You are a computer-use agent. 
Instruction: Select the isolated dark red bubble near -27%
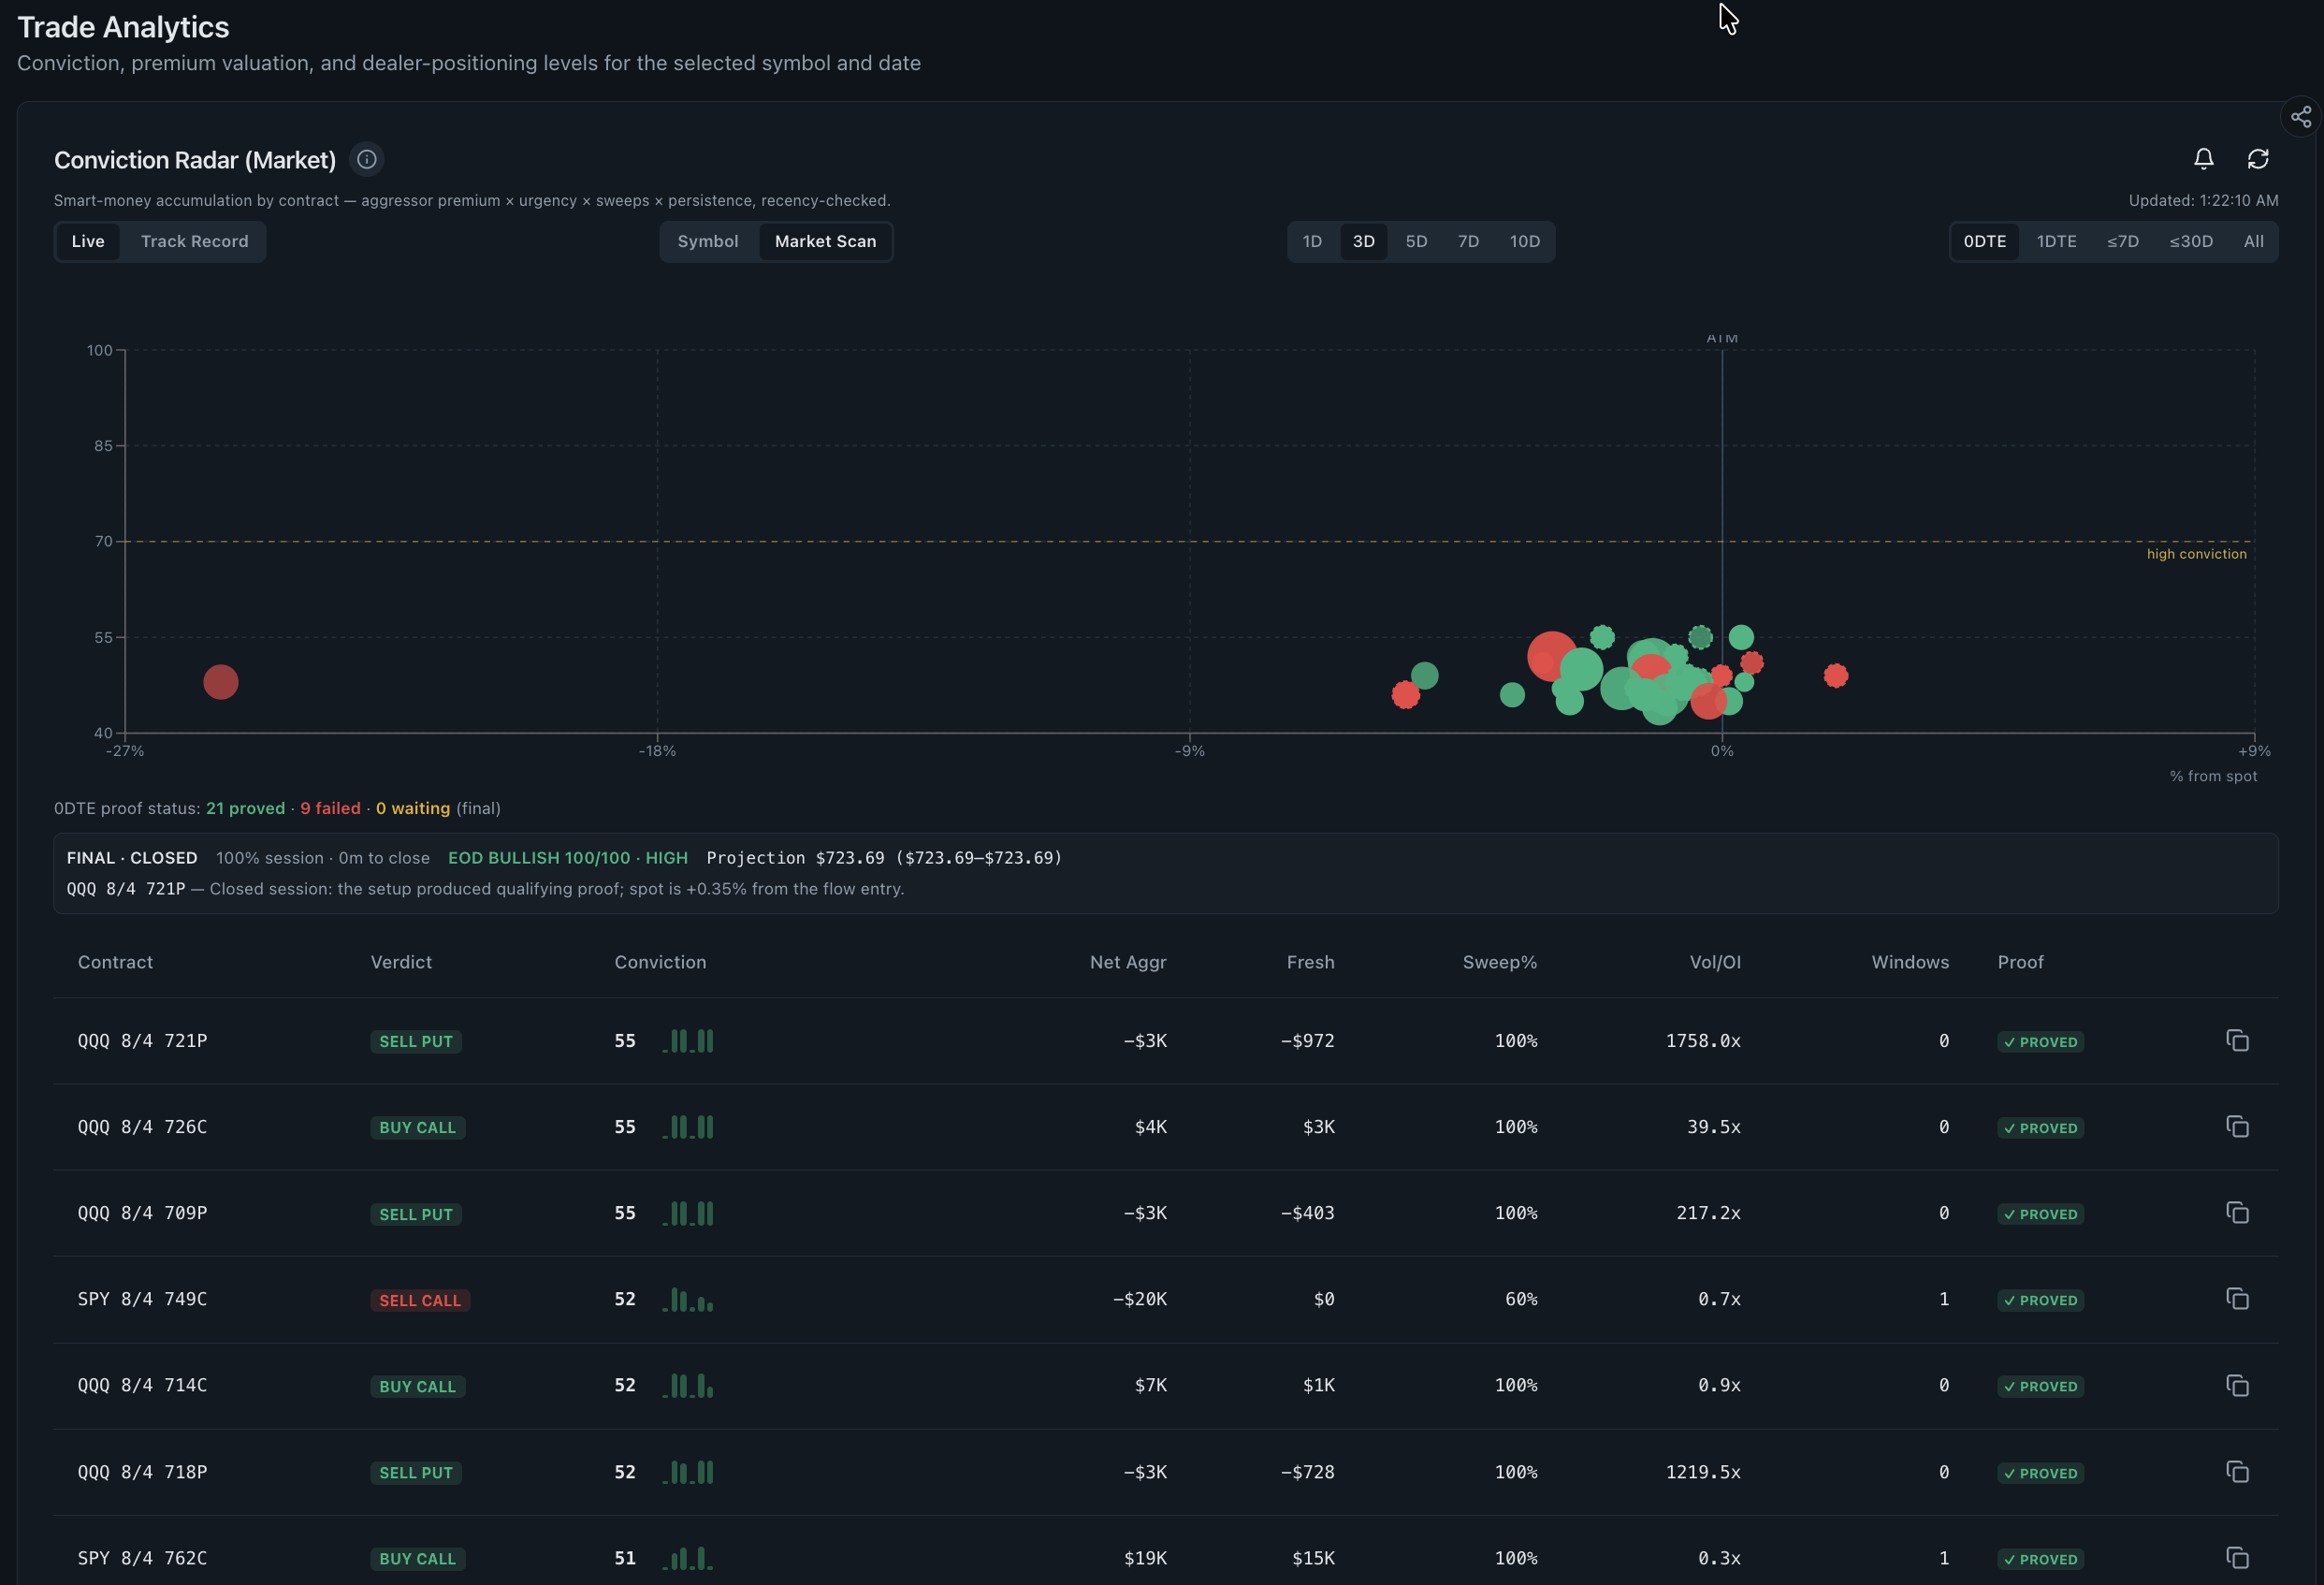(x=221, y=682)
